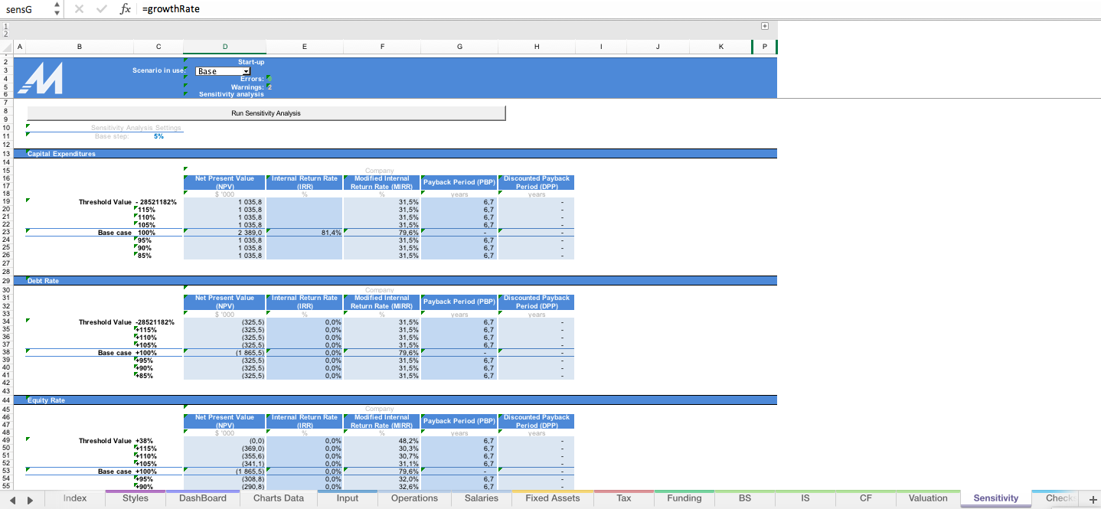
Task: Click the confirm checkmark in the formula bar
Action: tap(102, 9)
